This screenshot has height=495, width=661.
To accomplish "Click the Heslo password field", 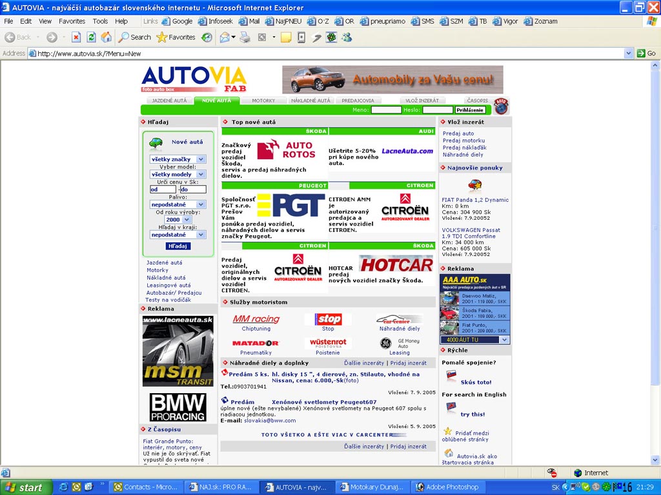I will [x=438, y=110].
